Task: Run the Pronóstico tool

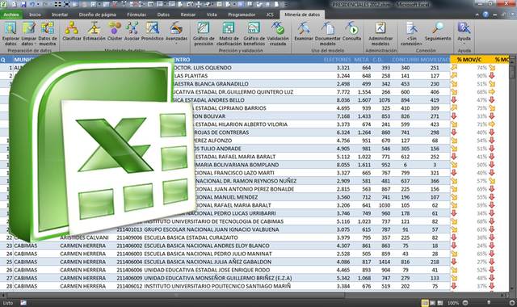Action: click(x=153, y=32)
